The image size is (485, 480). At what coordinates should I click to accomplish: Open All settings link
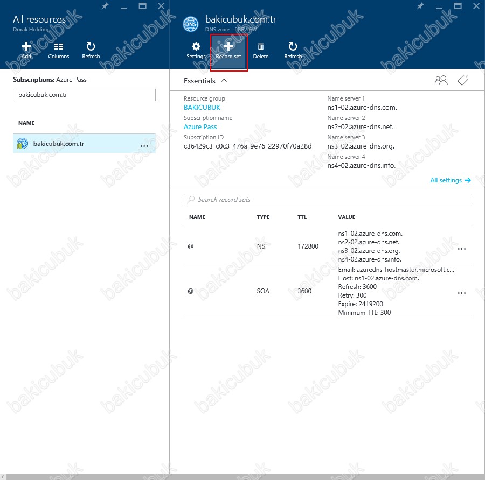coord(451,180)
